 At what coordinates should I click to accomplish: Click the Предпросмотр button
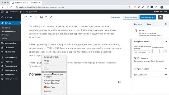(x=131, y=17)
